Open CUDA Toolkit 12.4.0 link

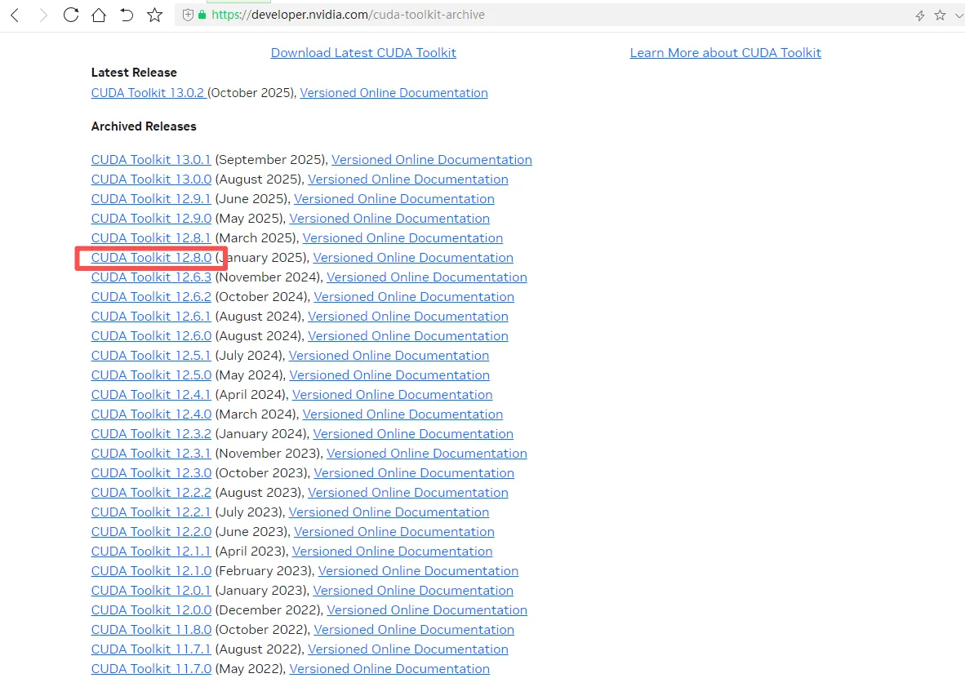(151, 414)
